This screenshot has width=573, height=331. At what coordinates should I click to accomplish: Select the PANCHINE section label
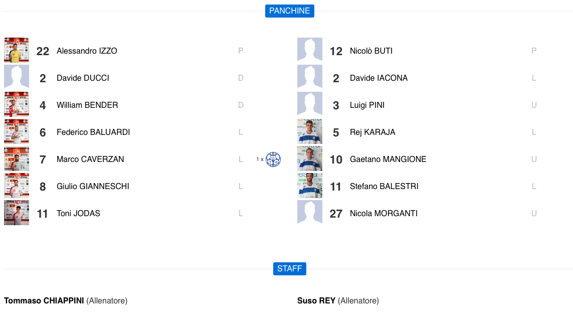point(289,11)
